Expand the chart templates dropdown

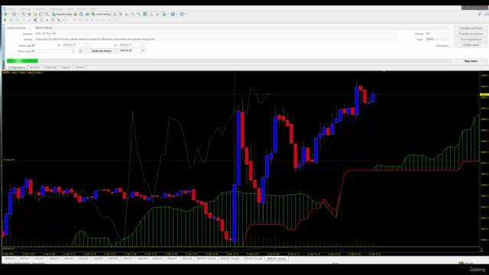click(x=185, y=15)
